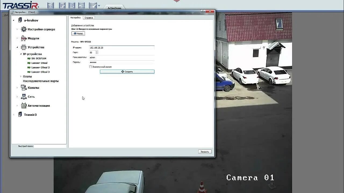Click the red signal indicator at top
Image resolution: width=344 pixels, height=193 pixels.
(177, 1)
